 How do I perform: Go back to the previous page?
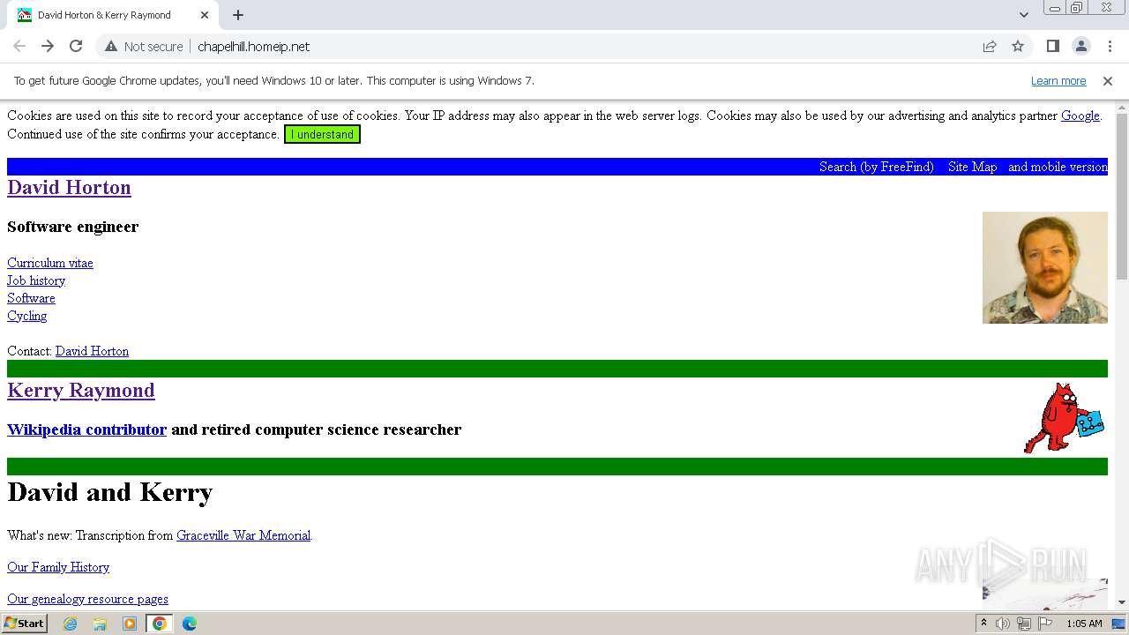(x=19, y=47)
